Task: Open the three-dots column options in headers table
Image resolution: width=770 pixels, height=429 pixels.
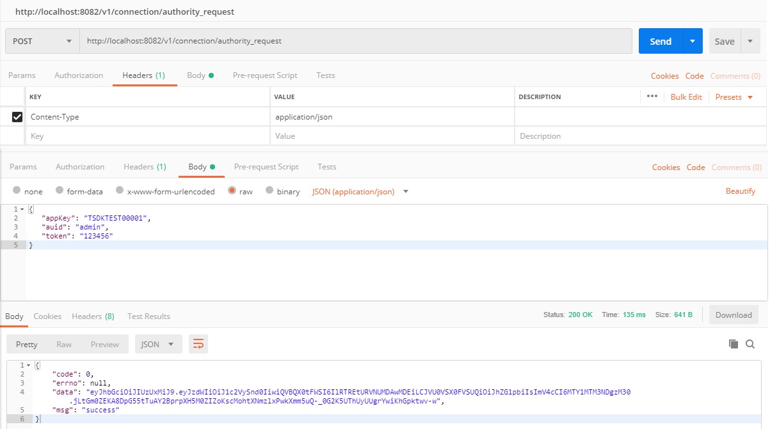Action: click(652, 97)
